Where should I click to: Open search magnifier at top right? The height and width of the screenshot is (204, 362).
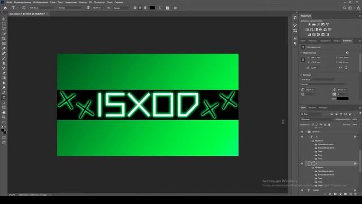click(x=344, y=8)
